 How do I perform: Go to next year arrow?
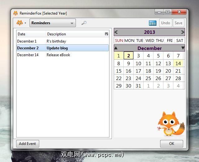point(183,32)
